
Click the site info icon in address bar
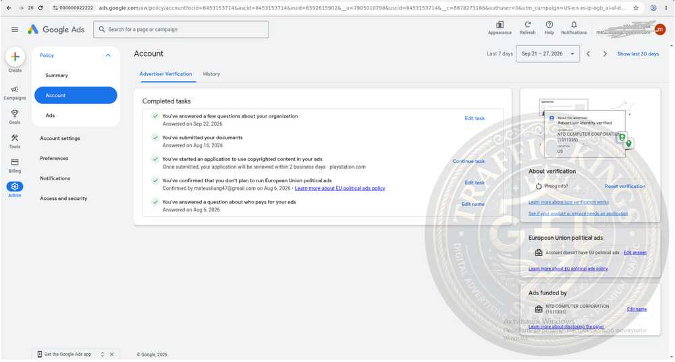[x=55, y=7]
